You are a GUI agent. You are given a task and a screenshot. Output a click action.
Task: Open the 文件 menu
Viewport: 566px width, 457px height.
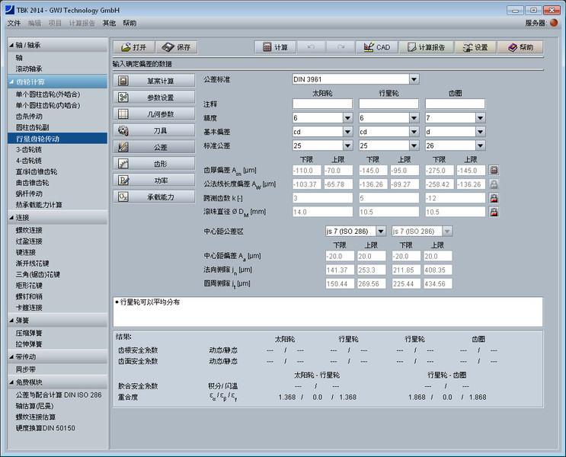click(14, 24)
